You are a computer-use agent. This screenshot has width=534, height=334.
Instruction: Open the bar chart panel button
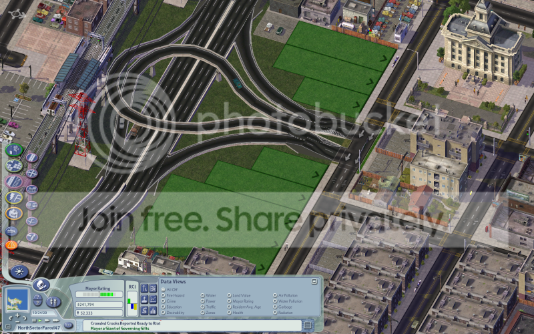[153, 311]
